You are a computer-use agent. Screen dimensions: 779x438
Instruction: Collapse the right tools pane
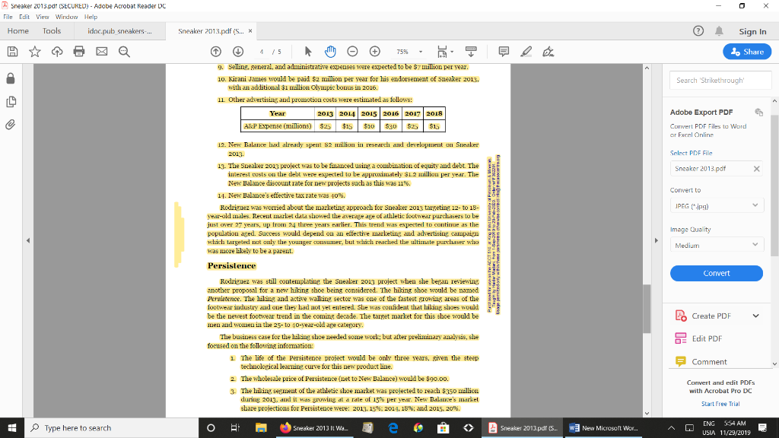657,240
